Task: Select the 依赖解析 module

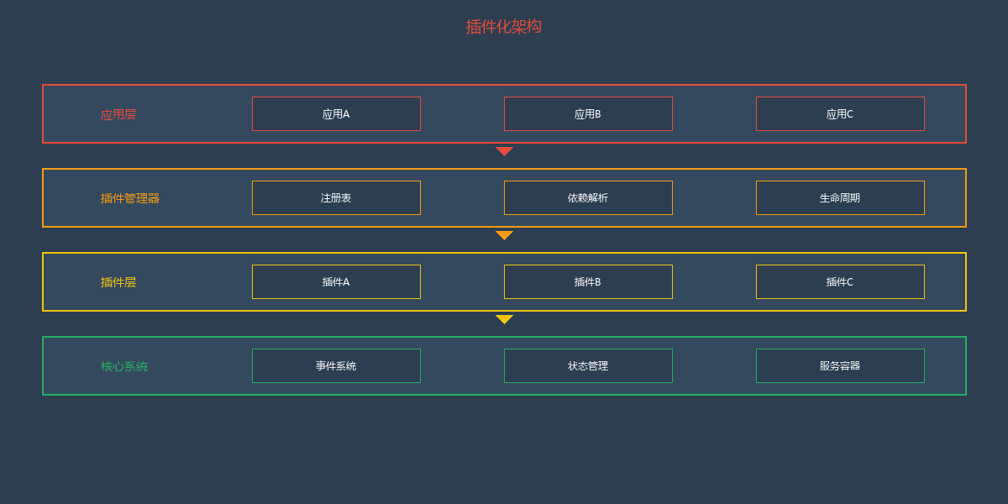Action: (x=588, y=197)
